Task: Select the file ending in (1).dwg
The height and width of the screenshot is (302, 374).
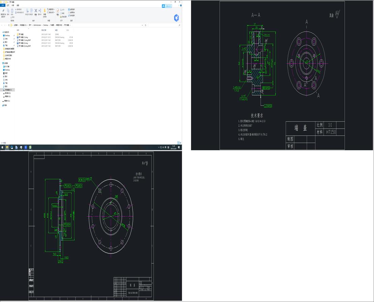Action: click(45, 37)
